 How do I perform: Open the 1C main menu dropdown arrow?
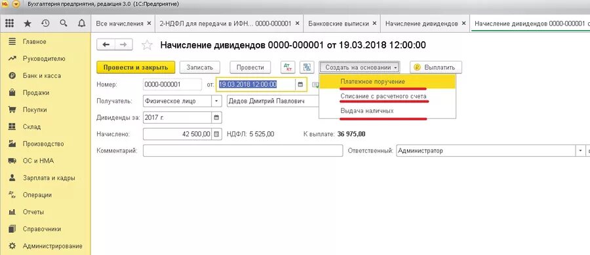(x=16, y=5)
